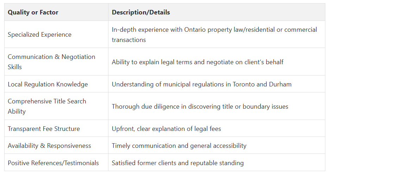The image size is (406, 175).
Task: Select the "Local Regulation Knowledge" cell
Action: [48, 84]
